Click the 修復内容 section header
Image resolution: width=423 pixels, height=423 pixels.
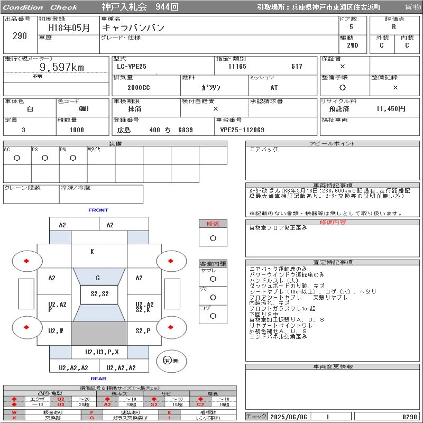click(333, 222)
